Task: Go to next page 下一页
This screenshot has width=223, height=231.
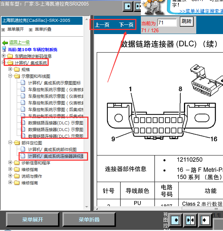Action: click(x=126, y=25)
